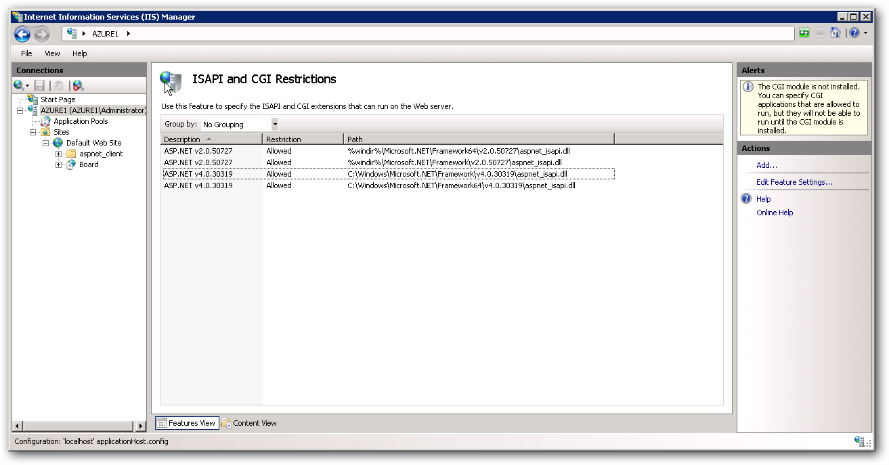Select the Board application node

click(89, 164)
